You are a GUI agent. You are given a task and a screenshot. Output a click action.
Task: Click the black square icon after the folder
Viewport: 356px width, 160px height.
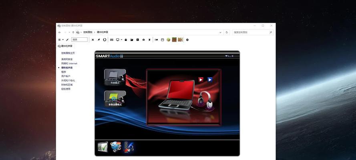(x=138, y=40)
